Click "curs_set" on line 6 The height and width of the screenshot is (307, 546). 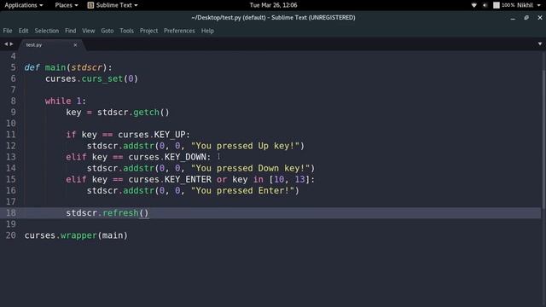coord(102,78)
